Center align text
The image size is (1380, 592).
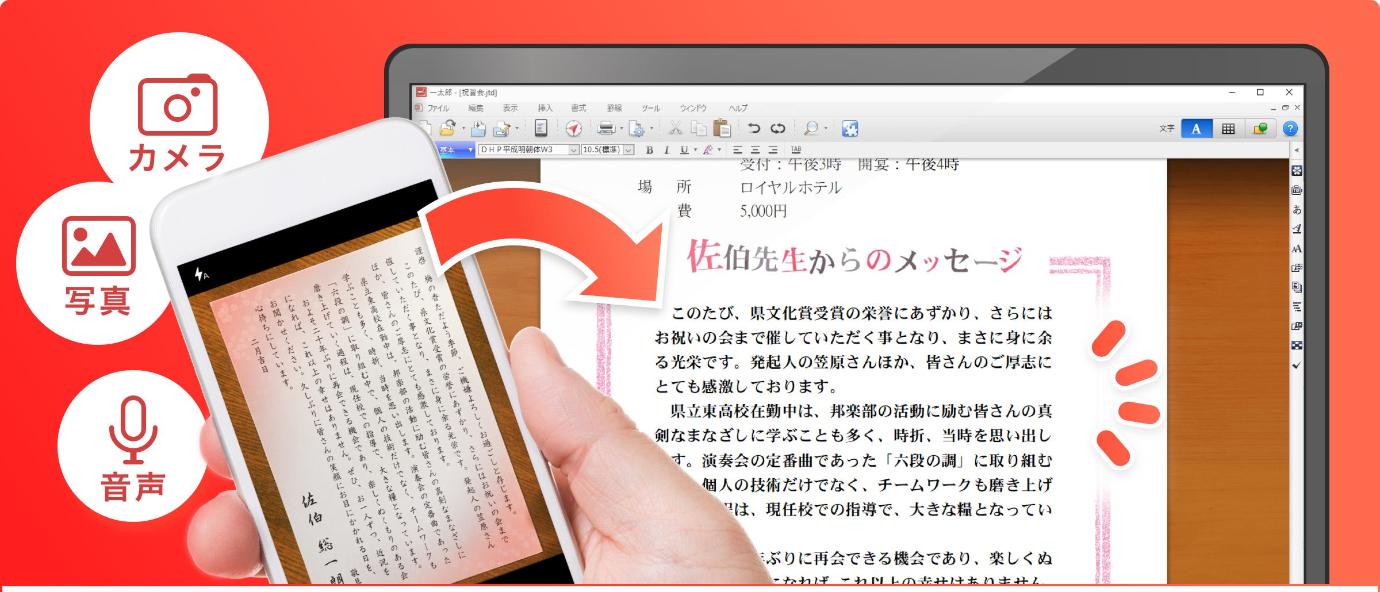pos(756,150)
